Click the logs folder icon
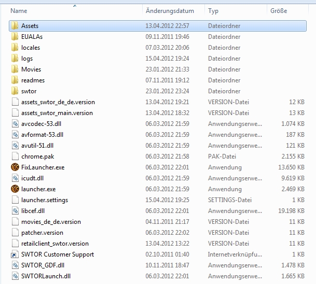The image size is (316, 284). 15,59
